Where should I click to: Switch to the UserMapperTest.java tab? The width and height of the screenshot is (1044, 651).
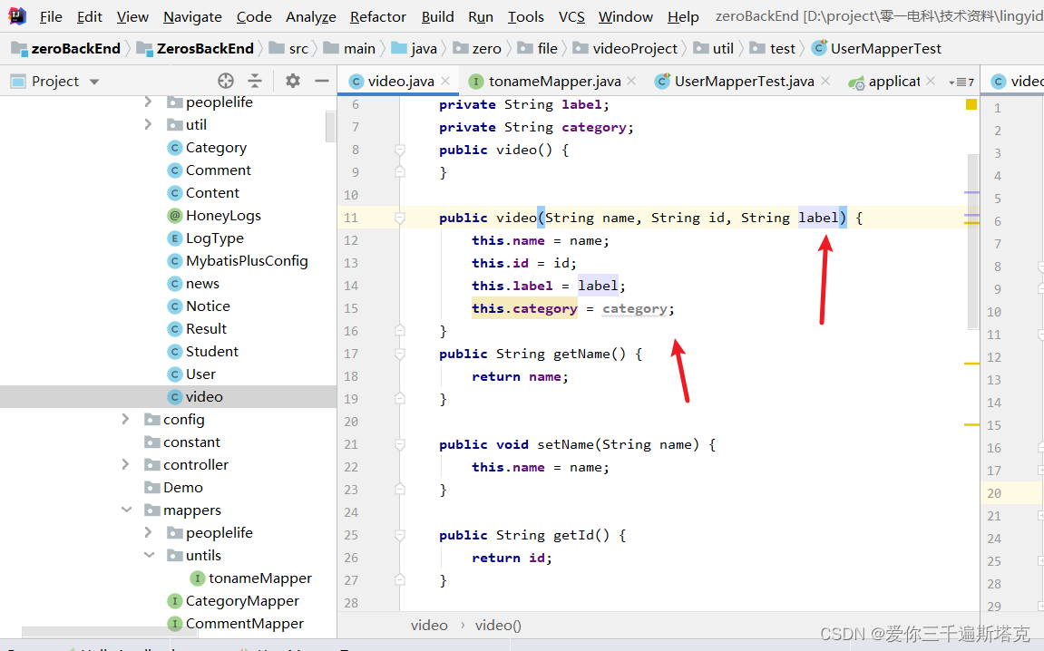click(x=742, y=81)
